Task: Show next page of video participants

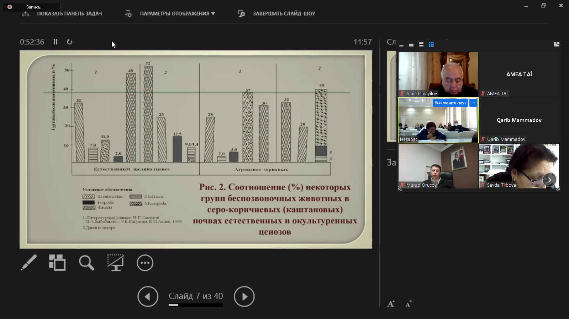Action: pos(549,180)
